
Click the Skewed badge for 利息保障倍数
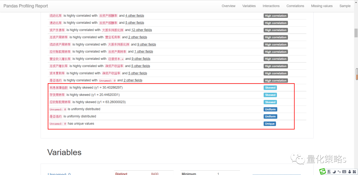pyautogui.click(x=270, y=87)
